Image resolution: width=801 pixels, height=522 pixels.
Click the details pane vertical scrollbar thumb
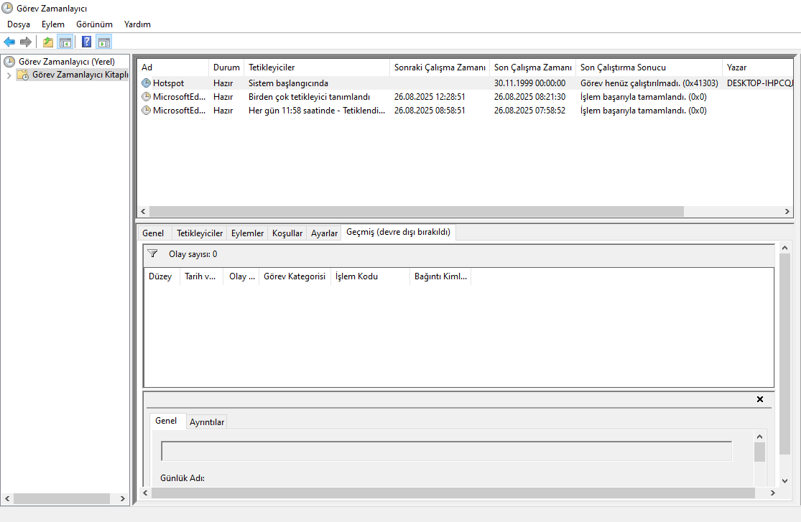pos(784,353)
